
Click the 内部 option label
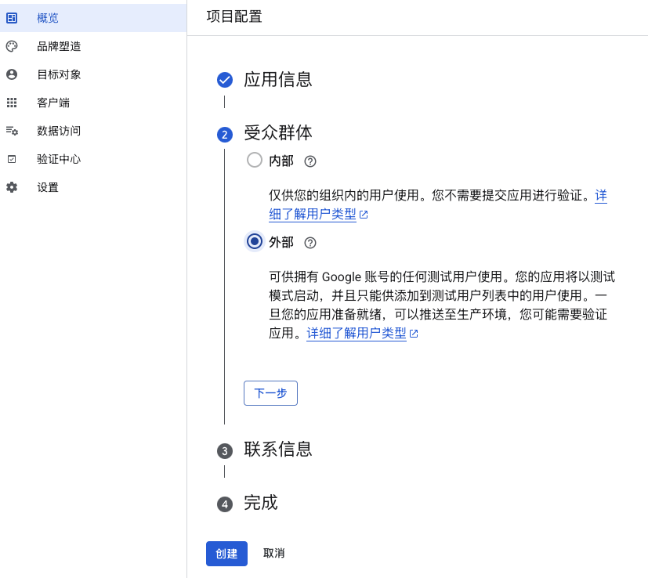coord(281,161)
